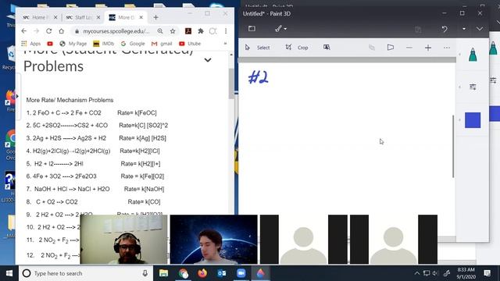Open Paint 3D menu panel icon

pos(252,29)
